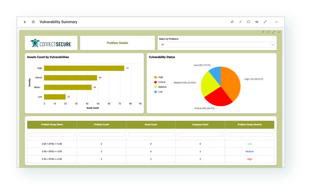Pin the dashboard panel using pin icon
Image resolution: width=311 pixels, height=194 pixels.
264,32
